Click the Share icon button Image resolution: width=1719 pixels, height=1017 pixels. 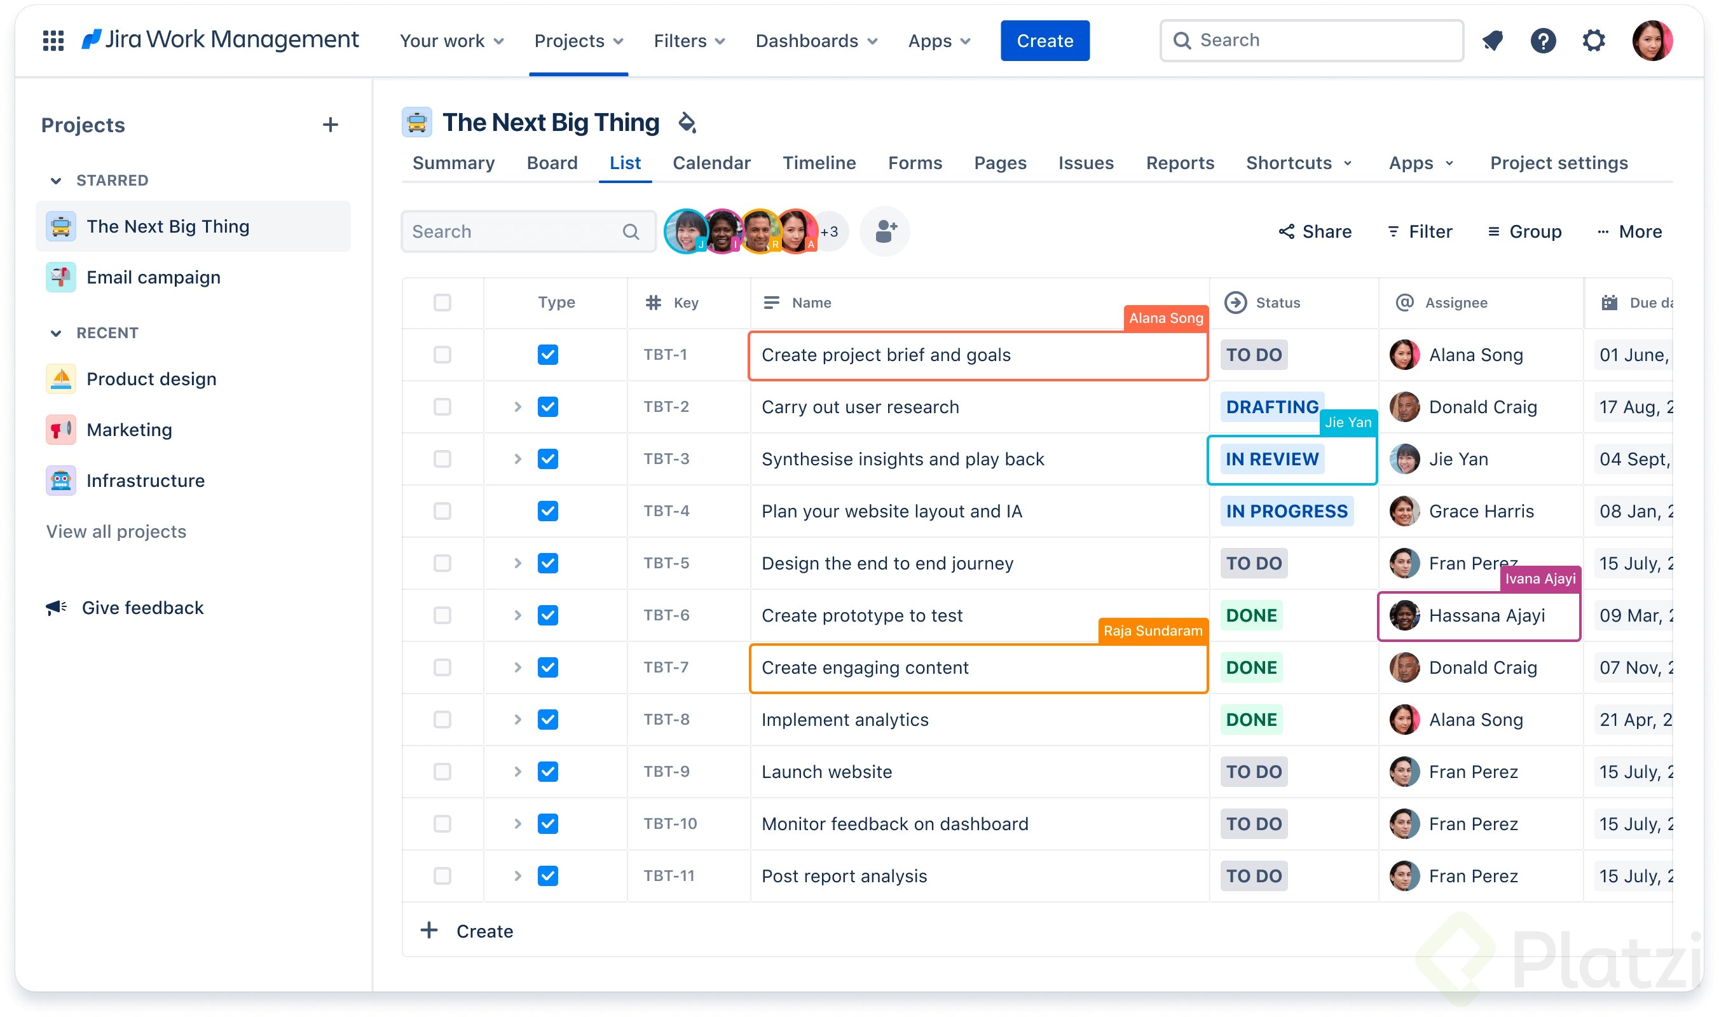point(1314,231)
